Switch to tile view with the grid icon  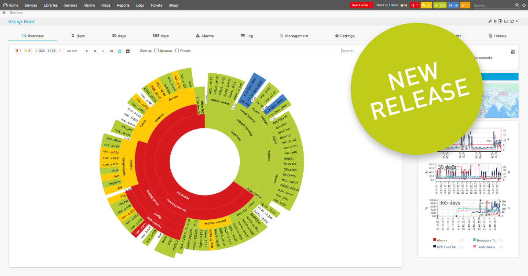[128, 51]
